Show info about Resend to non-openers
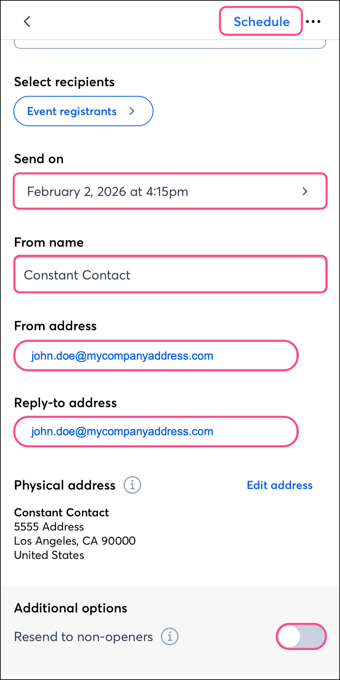This screenshot has height=680, width=340. tap(169, 637)
